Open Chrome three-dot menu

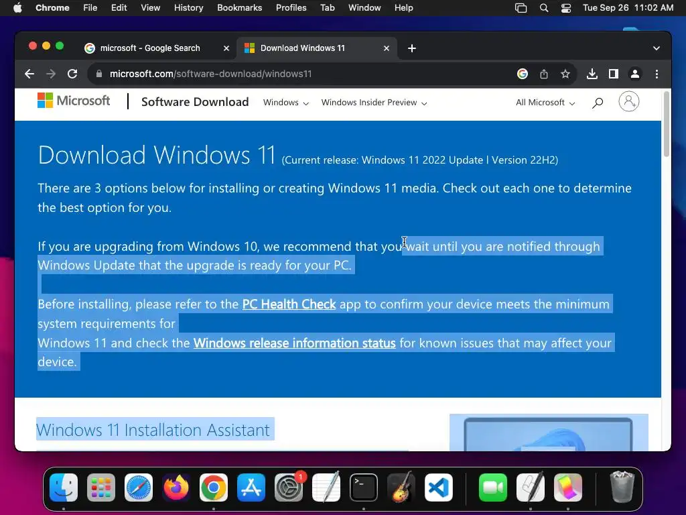(657, 74)
